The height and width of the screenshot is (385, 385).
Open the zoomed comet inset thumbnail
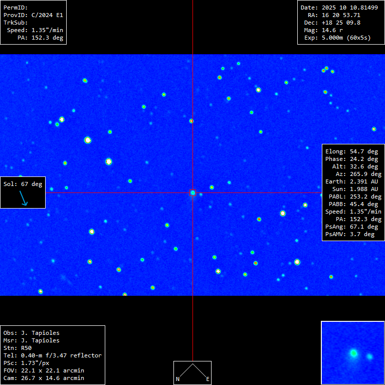click(352, 352)
